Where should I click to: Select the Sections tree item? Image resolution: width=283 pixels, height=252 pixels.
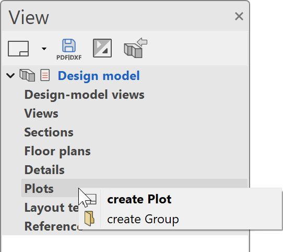click(49, 132)
